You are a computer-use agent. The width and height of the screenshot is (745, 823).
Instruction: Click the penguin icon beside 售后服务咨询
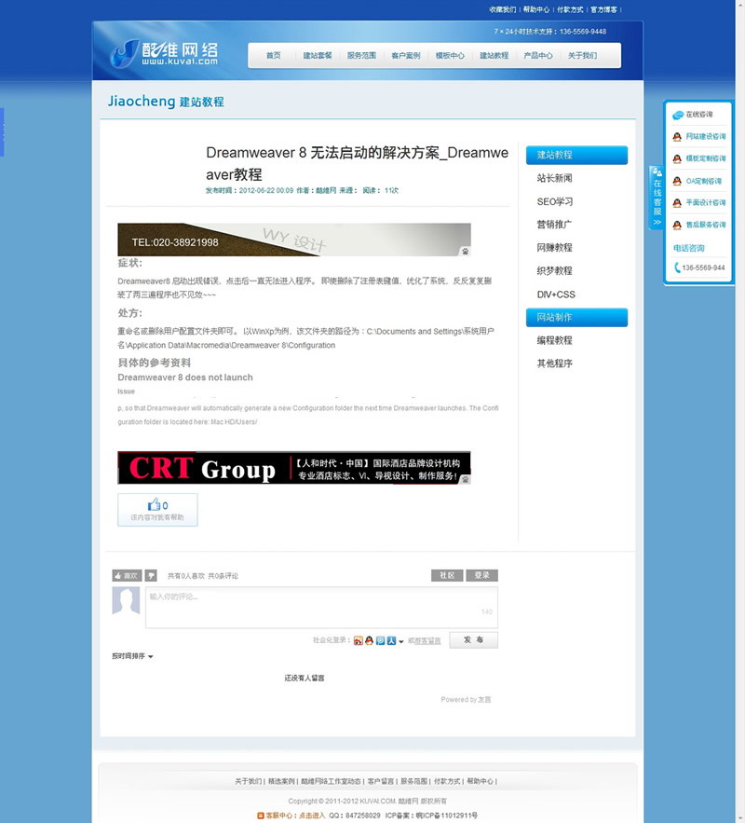tap(677, 225)
